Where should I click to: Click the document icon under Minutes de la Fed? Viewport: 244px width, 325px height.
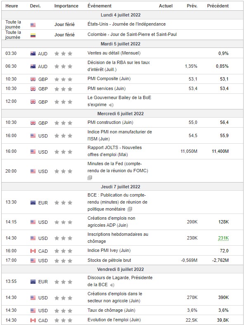coord(90,178)
